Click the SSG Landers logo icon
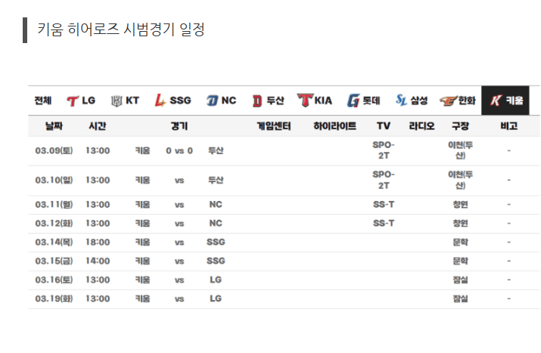541x353 pixels. [160, 101]
